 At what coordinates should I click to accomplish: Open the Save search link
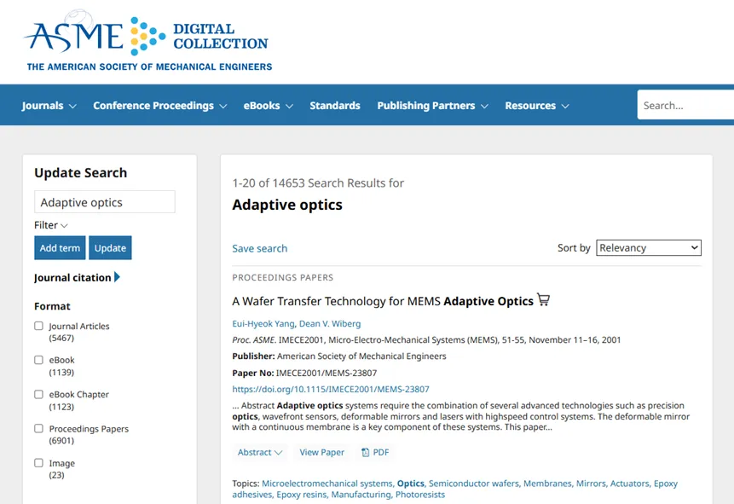click(260, 248)
